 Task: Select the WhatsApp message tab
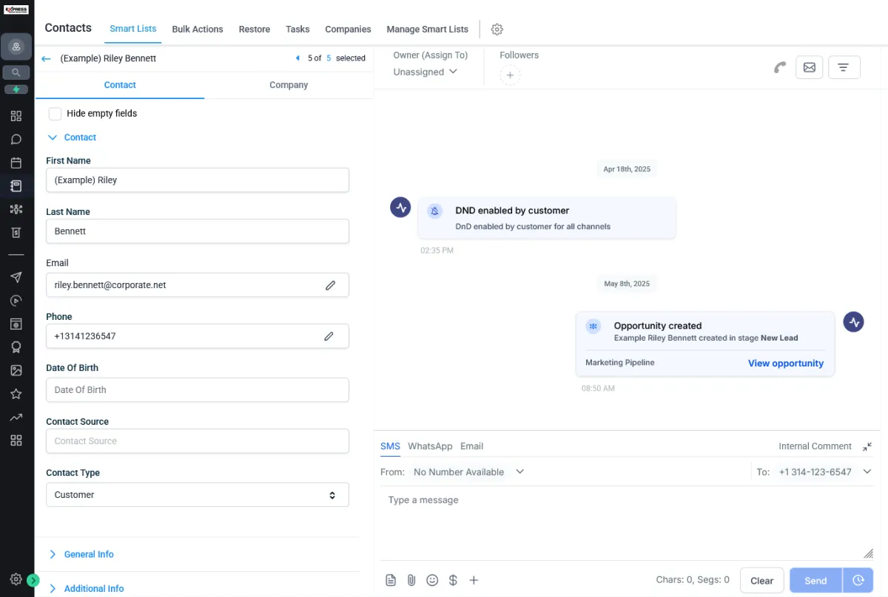click(430, 446)
